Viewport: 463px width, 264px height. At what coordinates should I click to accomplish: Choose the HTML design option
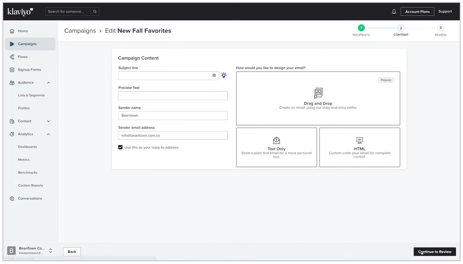point(360,147)
